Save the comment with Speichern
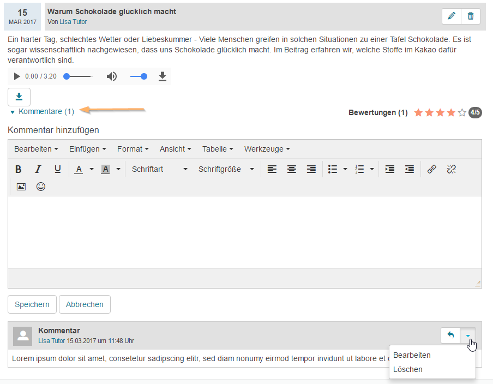This screenshot has width=493, height=384. click(32, 304)
